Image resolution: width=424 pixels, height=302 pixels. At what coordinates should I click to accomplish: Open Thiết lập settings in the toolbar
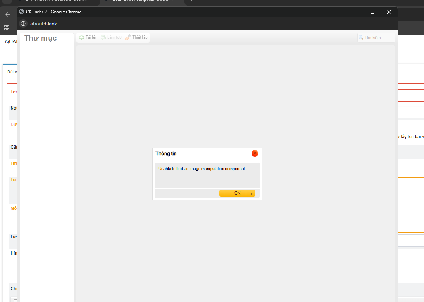137,37
